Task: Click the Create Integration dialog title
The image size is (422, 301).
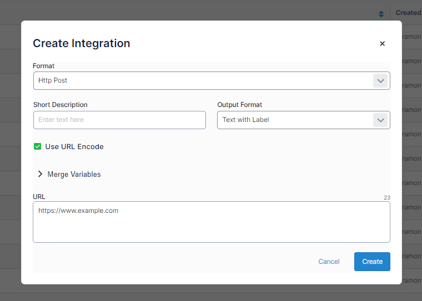Action: click(x=82, y=43)
